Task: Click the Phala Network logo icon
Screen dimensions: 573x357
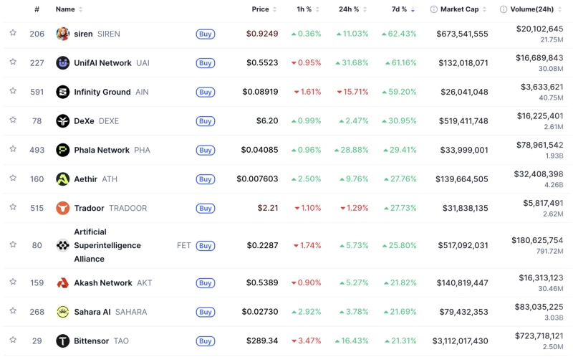Action: tap(63, 150)
